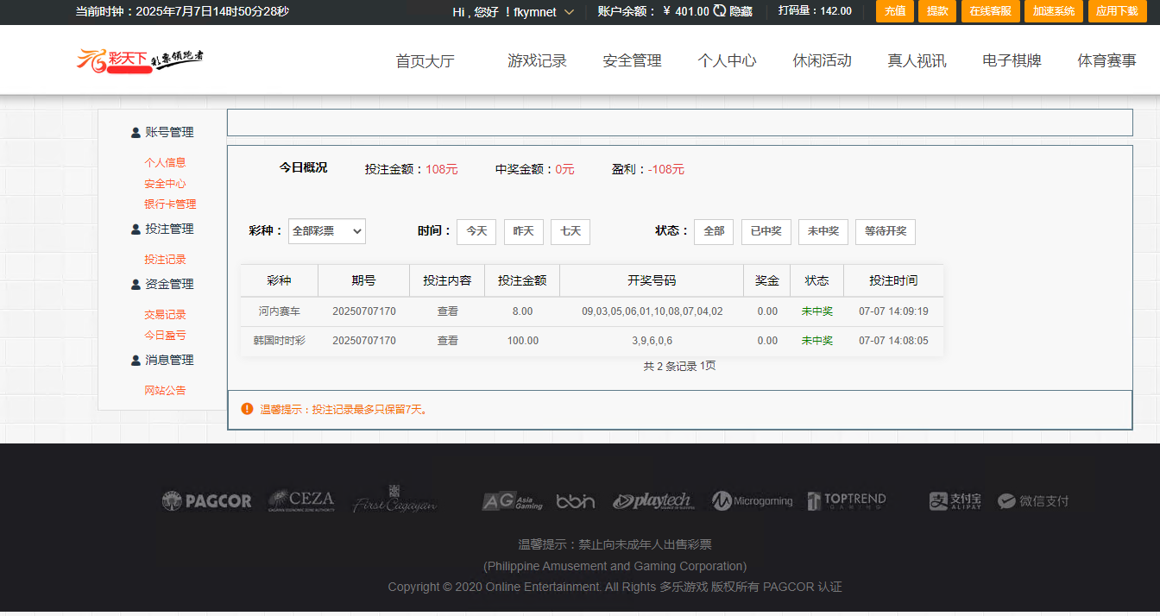Image resolution: width=1160 pixels, height=616 pixels.
Task: Open 网站公告 in the sidebar
Action: (164, 389)
